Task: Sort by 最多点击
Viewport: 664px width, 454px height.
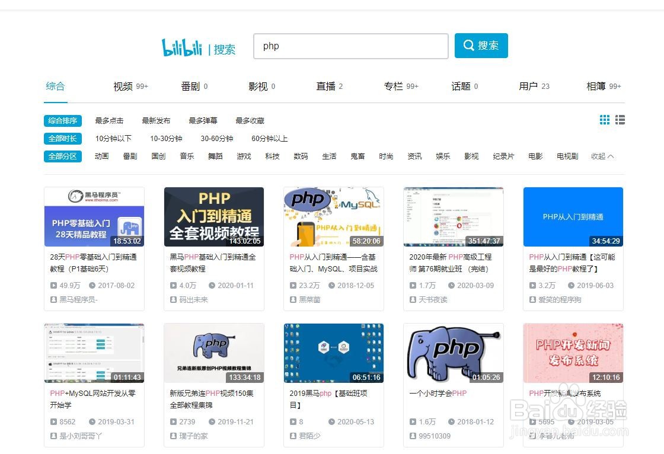Action: point(109,121)
